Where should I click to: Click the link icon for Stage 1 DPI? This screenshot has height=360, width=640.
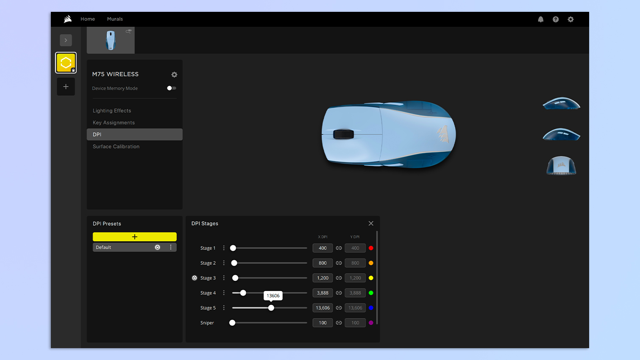[x=339, y=248]
